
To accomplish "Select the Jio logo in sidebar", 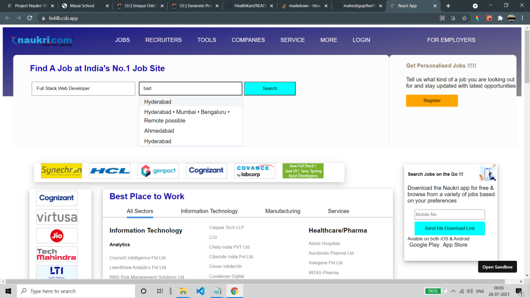I will [x=57, y=236].
